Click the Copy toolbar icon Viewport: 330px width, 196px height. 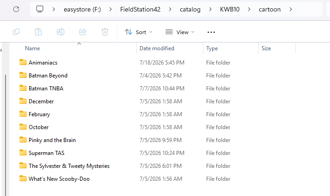click(x=16, y=32)
